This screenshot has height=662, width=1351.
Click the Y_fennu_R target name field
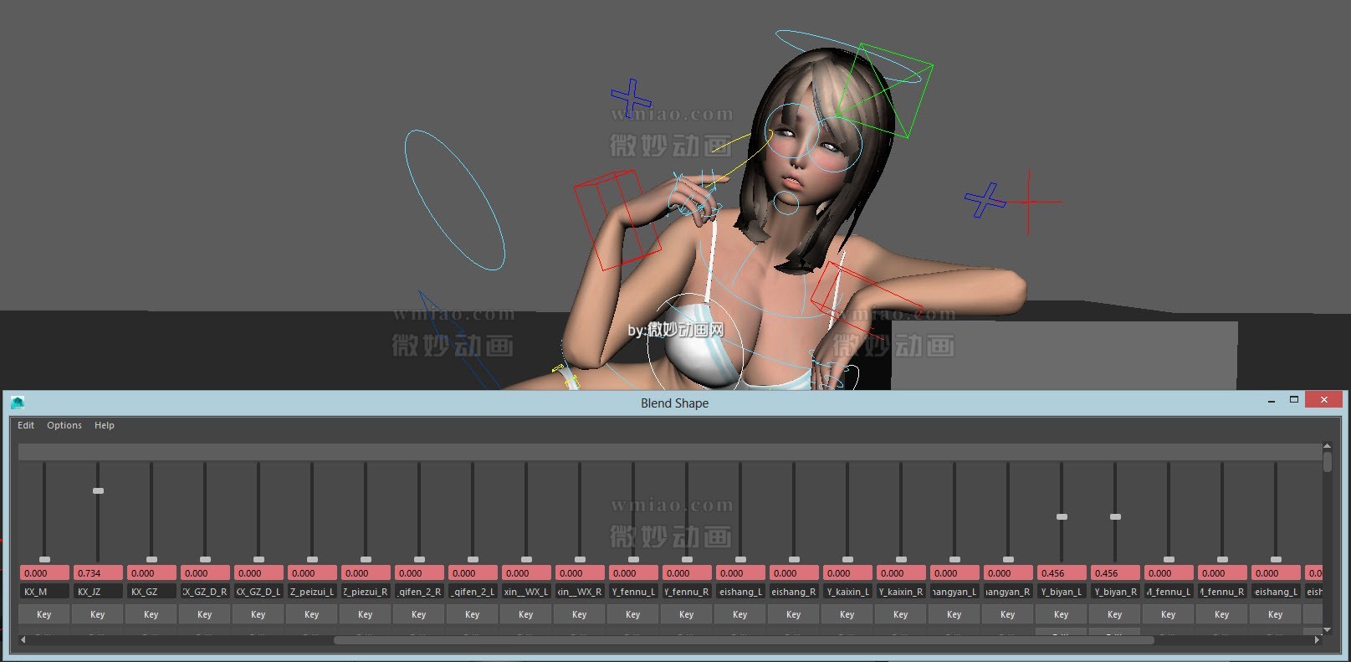point(687,592)
